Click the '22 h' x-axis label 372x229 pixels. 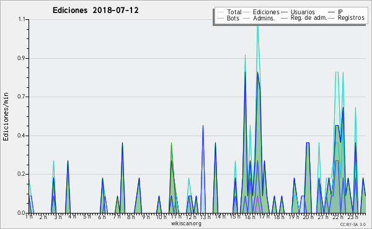click(x=338, y=217)
